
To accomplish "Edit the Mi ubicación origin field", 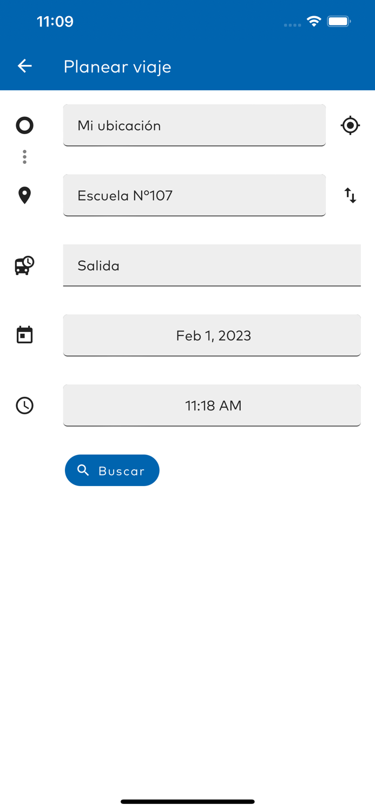I will click(194, 125).
